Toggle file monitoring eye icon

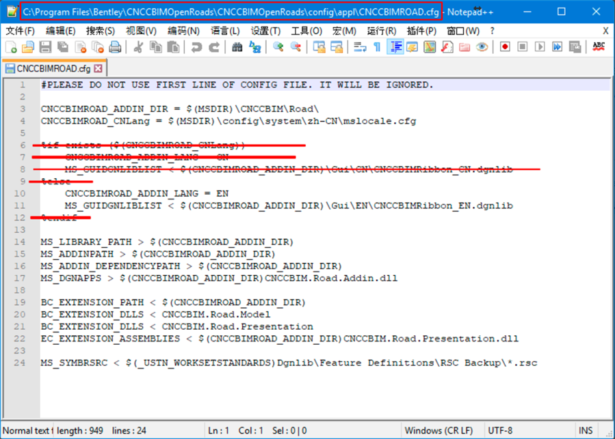tap(482, 47)
